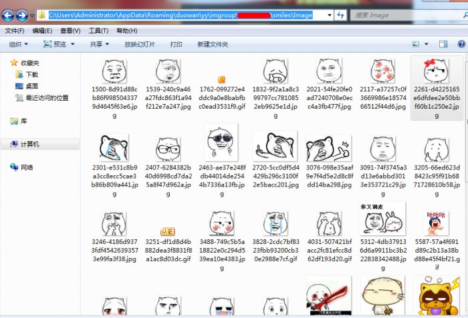Open the recent pages dropdown beside Forward
This screenshot has width=468, height=318.
click(32, 15)
